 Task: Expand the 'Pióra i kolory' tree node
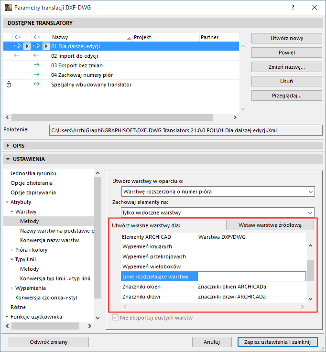[x=11, y=250]
